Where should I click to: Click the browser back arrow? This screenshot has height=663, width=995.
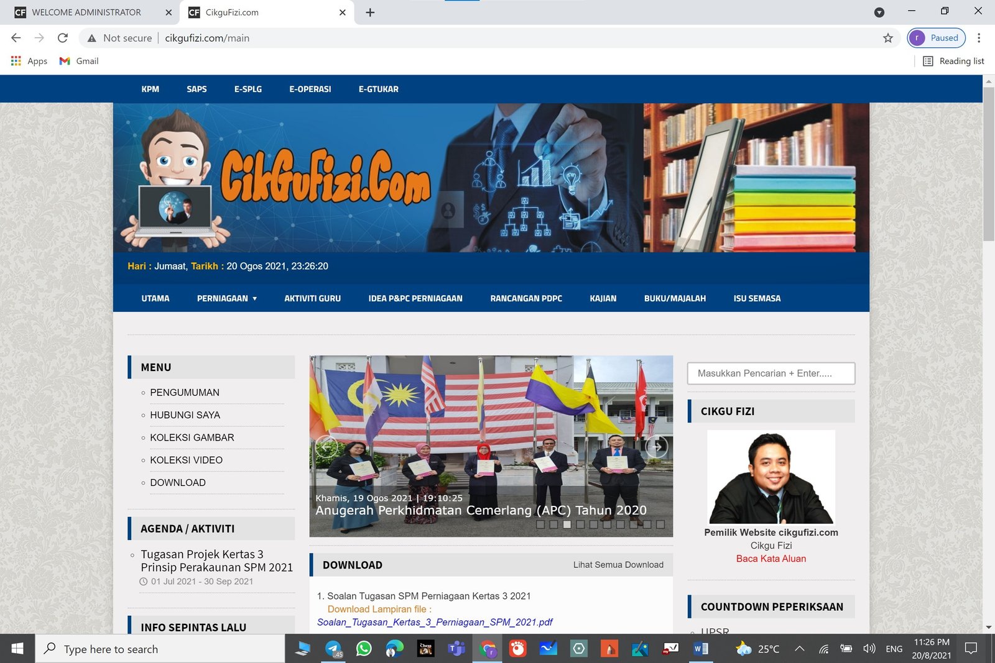[x=16, y=38]
